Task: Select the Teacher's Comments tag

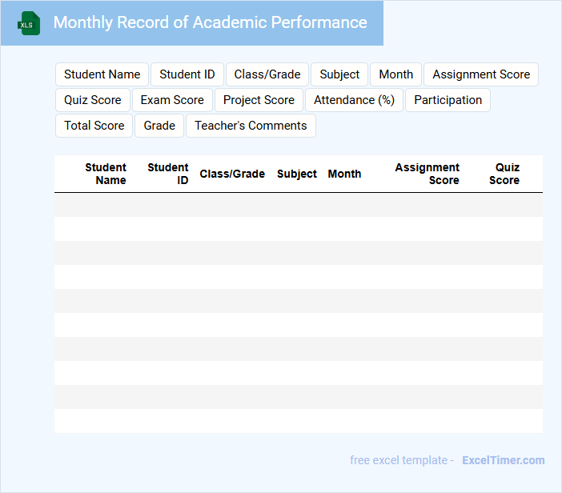Action: point(251,126)
